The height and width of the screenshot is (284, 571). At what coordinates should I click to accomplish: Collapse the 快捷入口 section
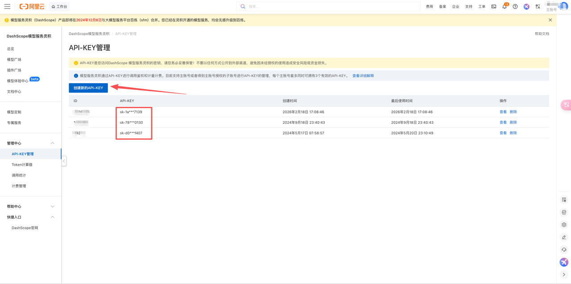(52, 217)
